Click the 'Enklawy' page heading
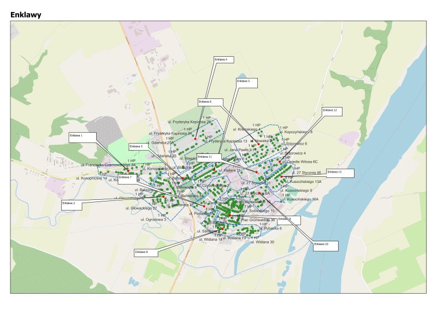Screen dimensions: 437x309 pyautogui.click(x=26, y=15)
